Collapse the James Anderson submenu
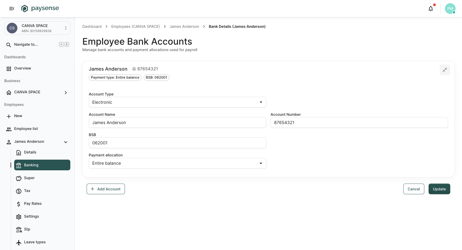The width and height of the screenshot is (462, 250). (66, 142)
